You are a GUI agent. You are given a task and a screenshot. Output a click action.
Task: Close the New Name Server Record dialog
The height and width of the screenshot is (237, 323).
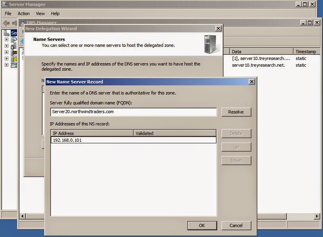(x=252, y=82)
